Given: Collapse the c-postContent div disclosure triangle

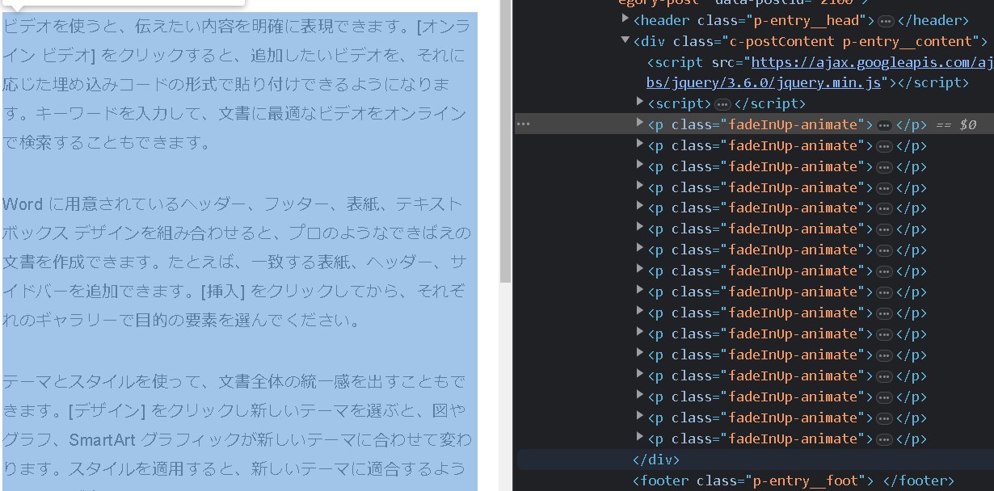Looking at the screenshot, I should click(x=625, y=39).
